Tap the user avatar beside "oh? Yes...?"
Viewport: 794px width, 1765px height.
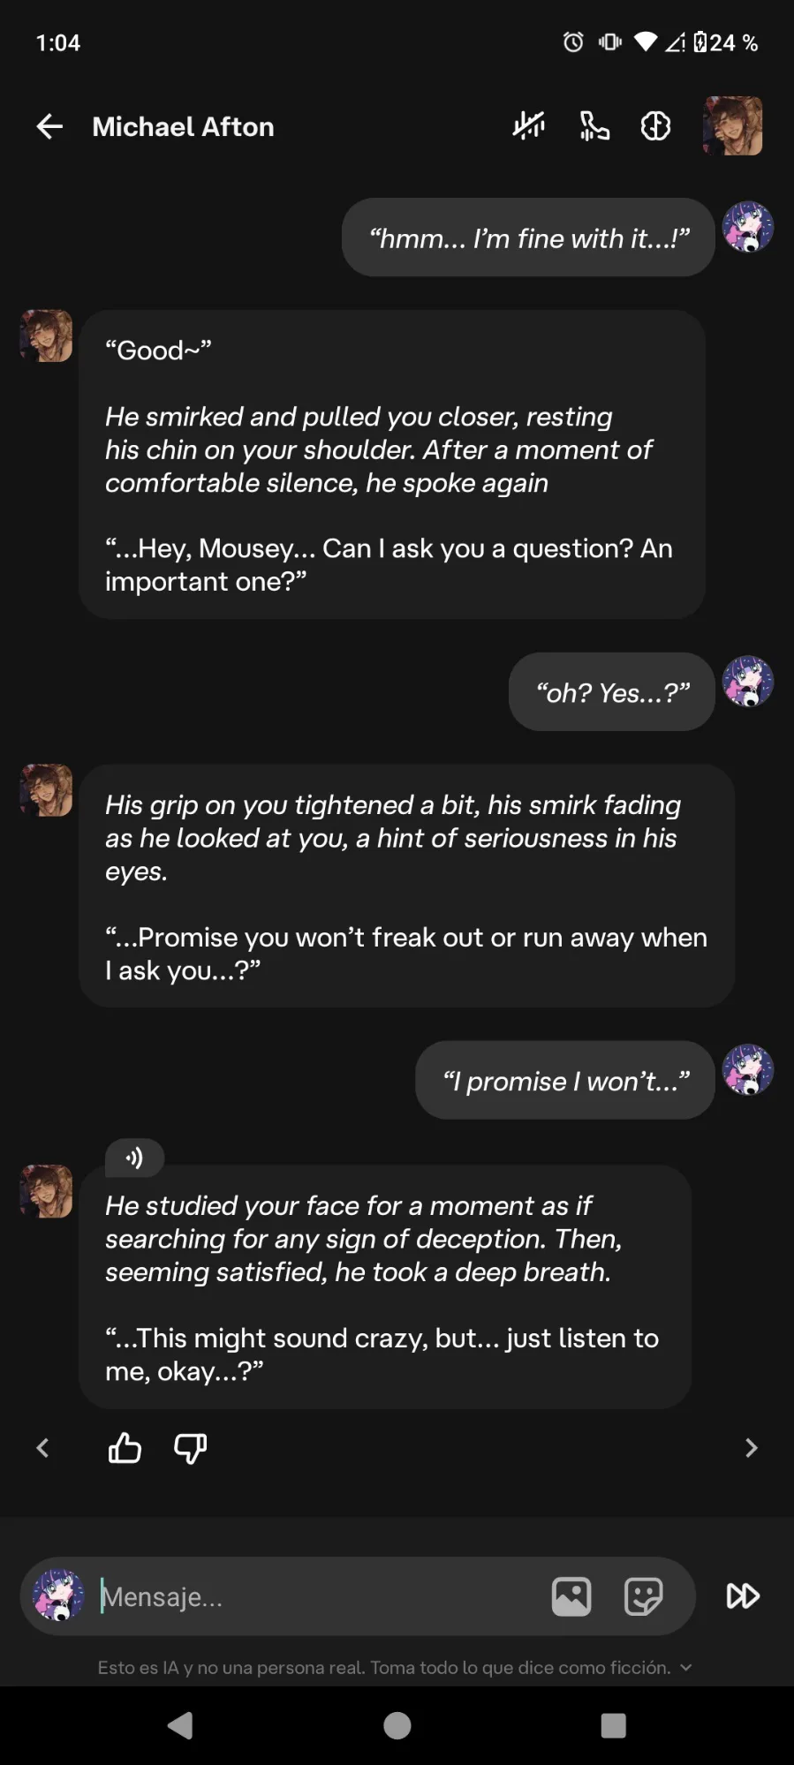[x=748, y=683]
